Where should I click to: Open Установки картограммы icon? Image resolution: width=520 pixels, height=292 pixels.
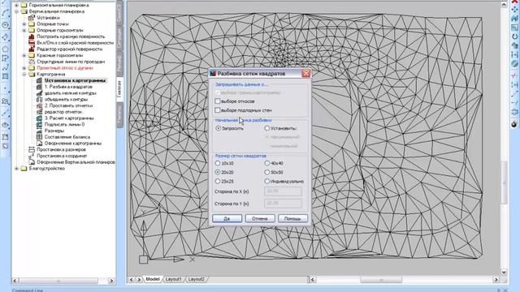tap(39, 80)
